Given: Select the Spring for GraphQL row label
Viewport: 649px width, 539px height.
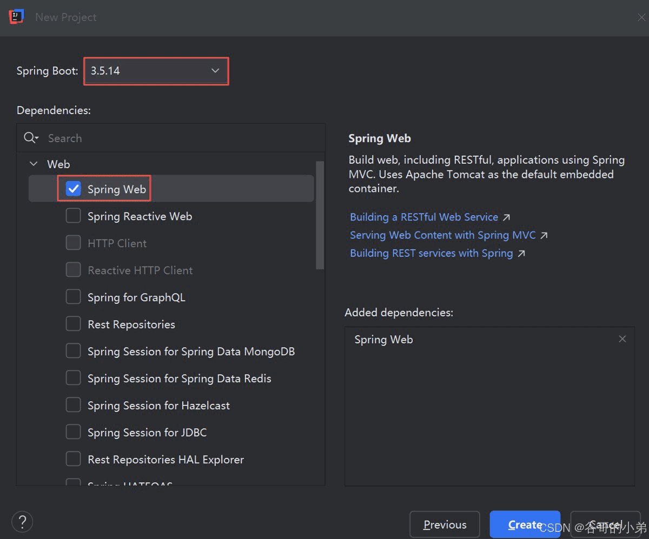Looking at the screenshot, I should 136,297.
